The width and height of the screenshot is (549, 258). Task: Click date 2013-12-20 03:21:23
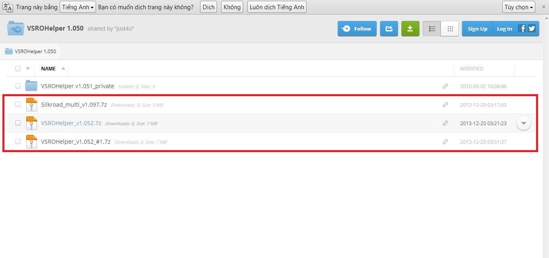tap(483, 123)
